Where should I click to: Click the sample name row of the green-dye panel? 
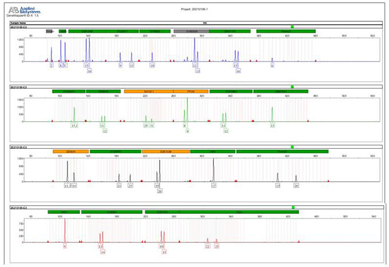pyautogui.click(x=196, y=87)
